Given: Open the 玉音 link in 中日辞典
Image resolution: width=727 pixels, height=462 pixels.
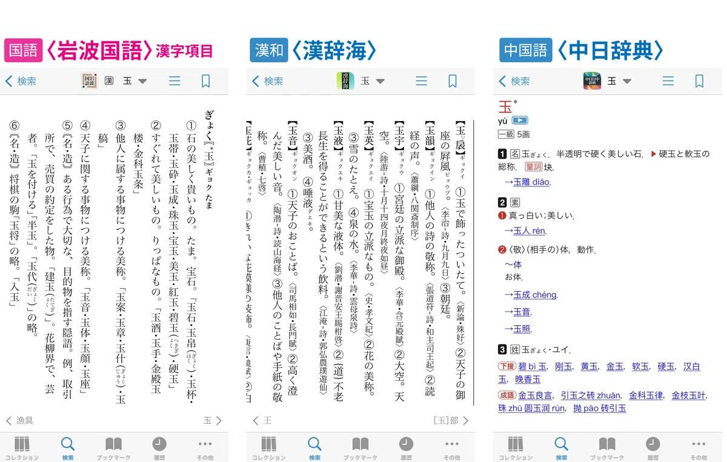Looking at the screenshot, I should coord(522,312).
